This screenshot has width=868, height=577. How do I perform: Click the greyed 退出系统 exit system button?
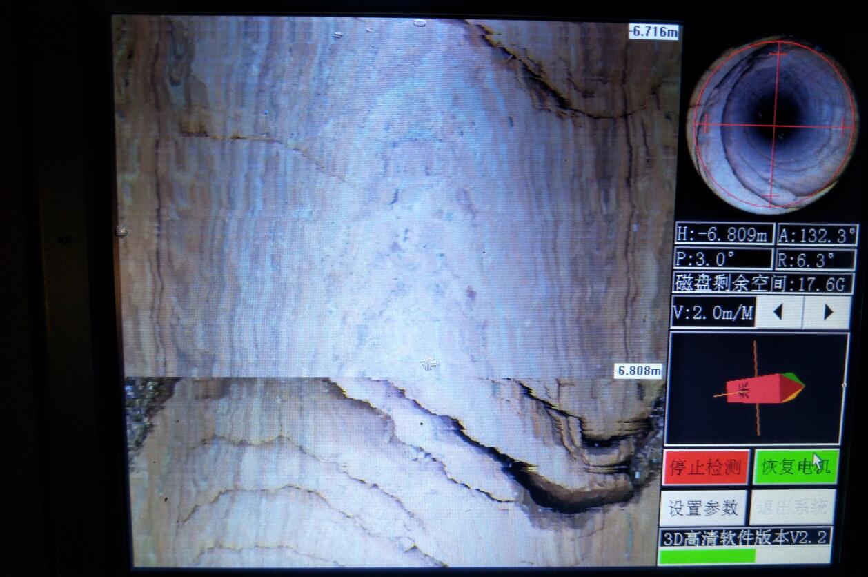point(793,508)
